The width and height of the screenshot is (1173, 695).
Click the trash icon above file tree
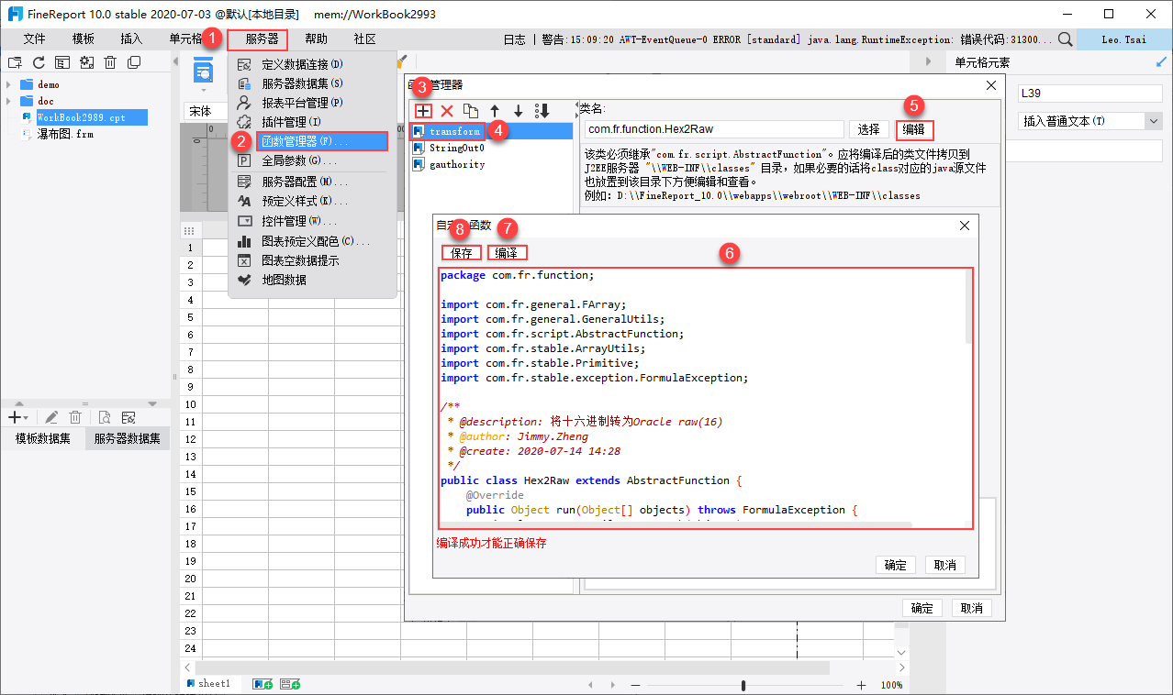pyautogui.click(x=110, y=62)
